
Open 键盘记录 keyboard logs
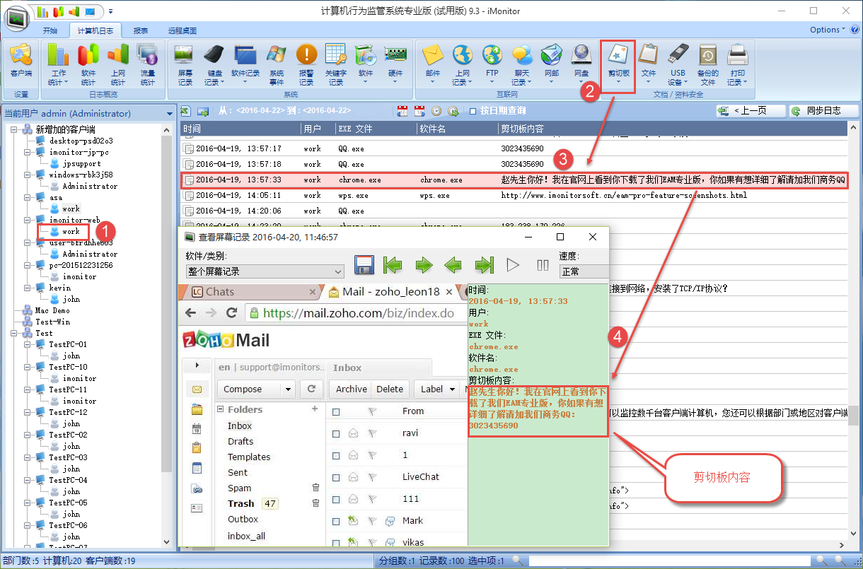pyautogui.click(x=214, y=64)
